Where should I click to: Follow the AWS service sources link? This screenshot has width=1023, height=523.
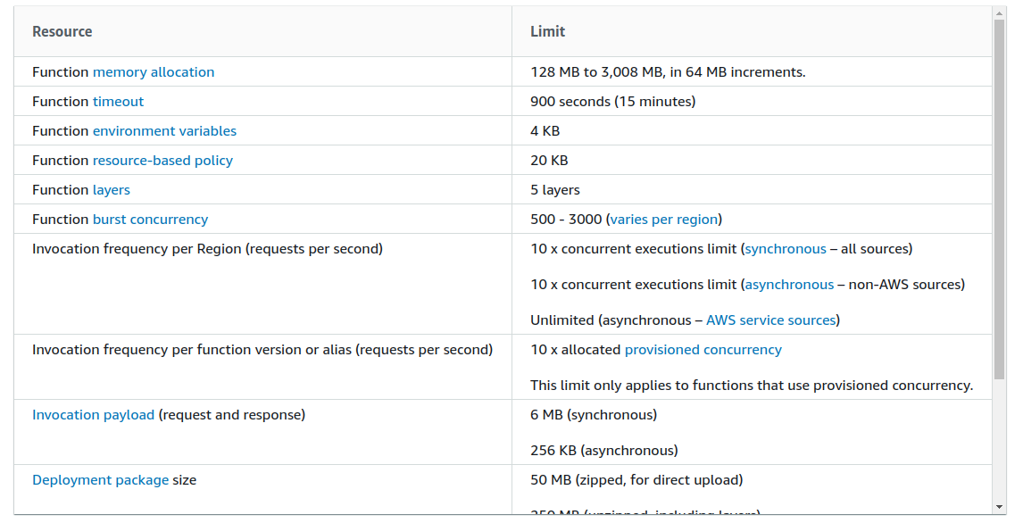[770, 320]
